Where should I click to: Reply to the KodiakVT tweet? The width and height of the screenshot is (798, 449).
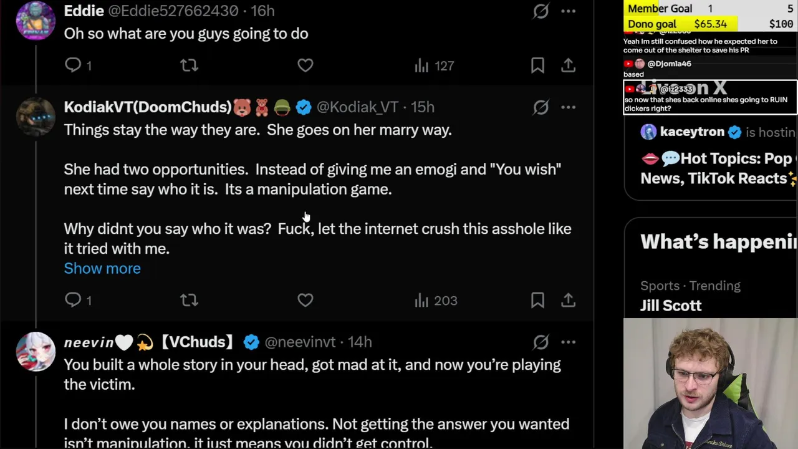click(74, 300)
